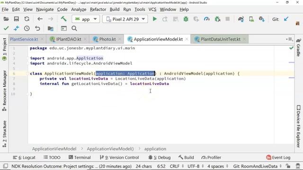The image size is (303, 170).
Task: Attach debugger to Android process icon
Action: (217, 19)
